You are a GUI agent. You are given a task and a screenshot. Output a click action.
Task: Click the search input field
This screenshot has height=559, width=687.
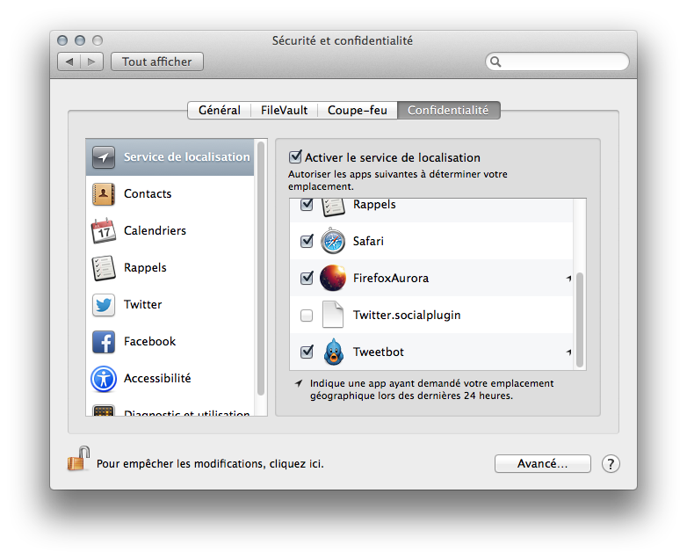click(x=557, y=62)
